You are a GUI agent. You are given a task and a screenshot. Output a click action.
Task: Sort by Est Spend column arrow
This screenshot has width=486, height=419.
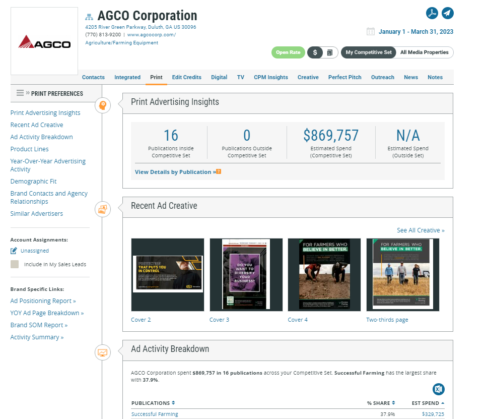[x=443, y=403]
